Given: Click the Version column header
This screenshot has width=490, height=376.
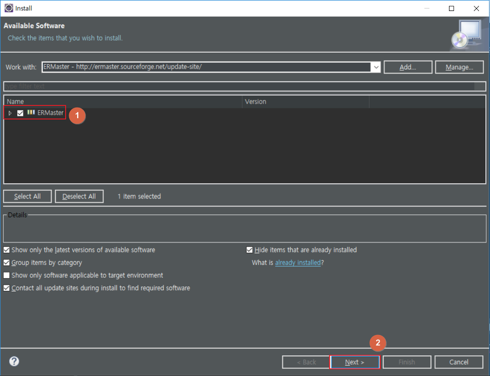Looking at the screenshot, I should tap(306, 102).
